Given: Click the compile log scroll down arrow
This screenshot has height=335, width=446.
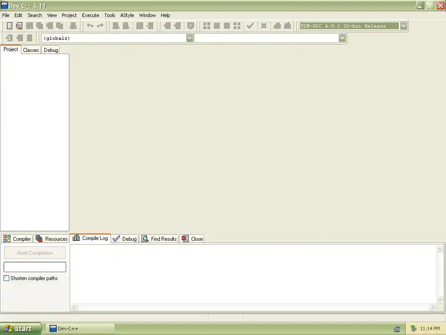Looking at the screenshot, I should click(440, 299).
